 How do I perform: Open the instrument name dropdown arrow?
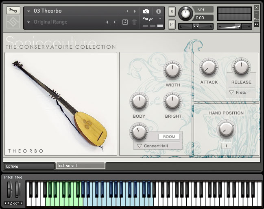[x=28, y=11]
